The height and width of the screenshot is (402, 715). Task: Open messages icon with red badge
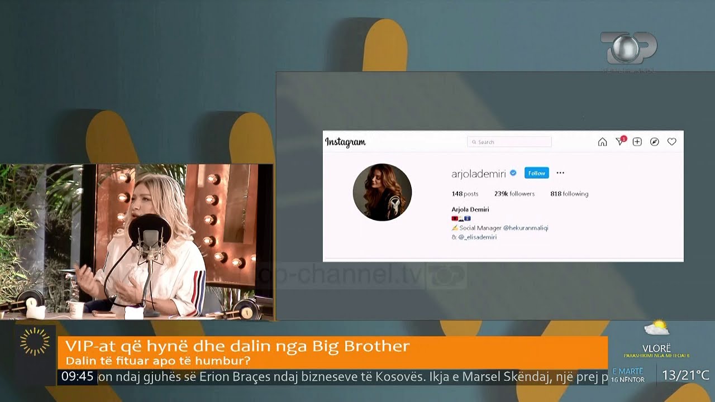tap(620, 141)
